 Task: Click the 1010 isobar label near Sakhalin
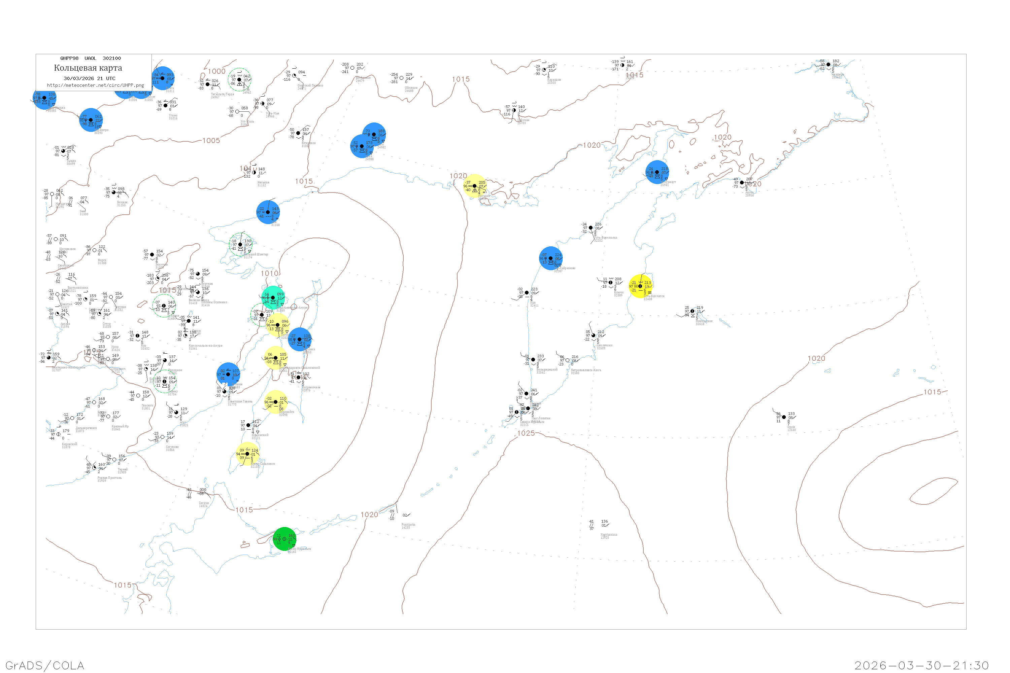(x=269, y=273)
